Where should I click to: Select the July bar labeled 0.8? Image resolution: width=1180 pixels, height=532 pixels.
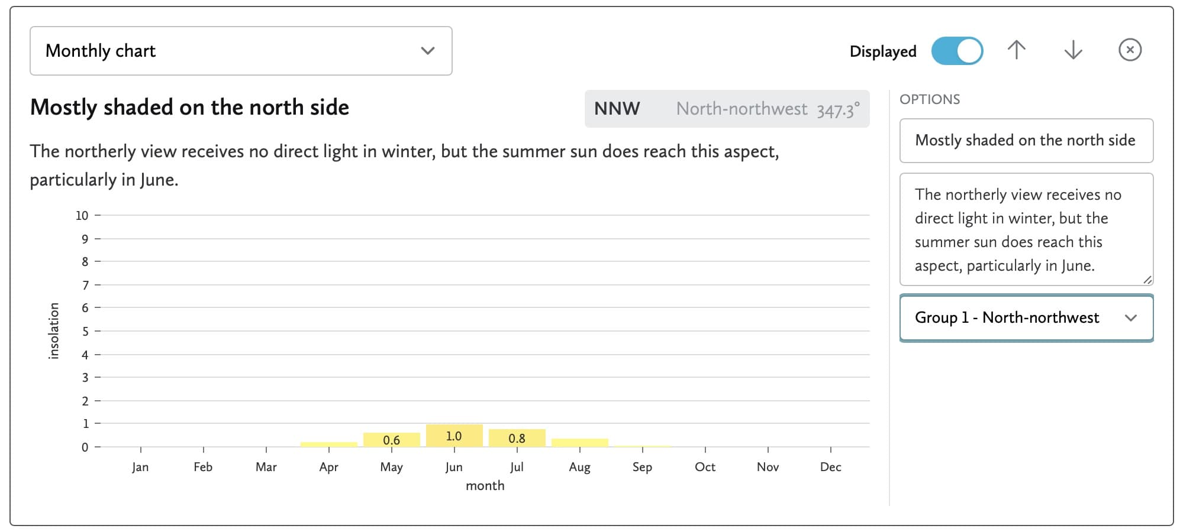point(517,438)
